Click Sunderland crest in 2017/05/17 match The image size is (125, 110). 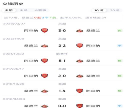(x=80, y=76)
